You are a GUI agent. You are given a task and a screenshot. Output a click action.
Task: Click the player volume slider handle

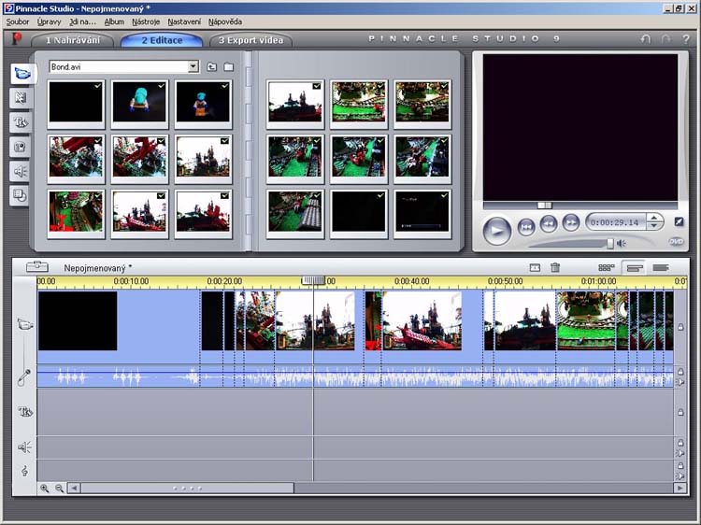pyautogui.click(x=610, y=243)
